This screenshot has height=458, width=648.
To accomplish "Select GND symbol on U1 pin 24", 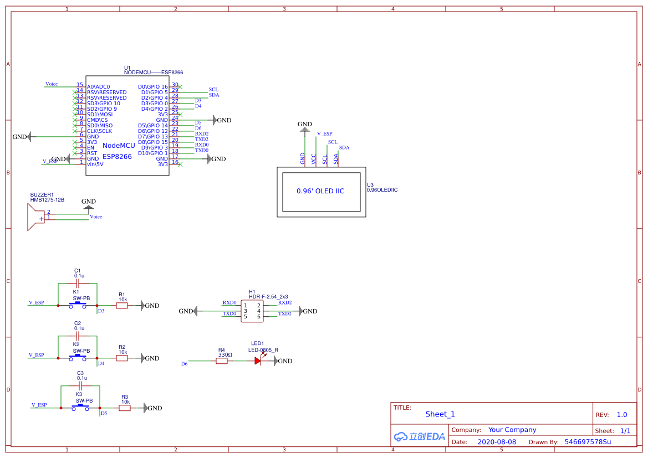I will [222, 120].
